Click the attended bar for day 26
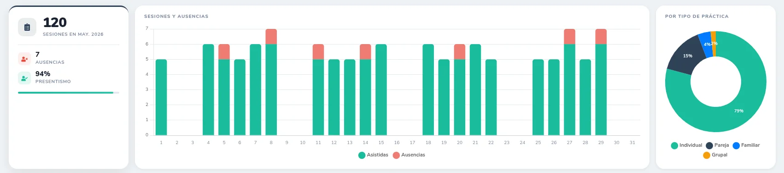The width and height of the screenshot is (784, 173). pyautogui.click(x=554, y=97)
